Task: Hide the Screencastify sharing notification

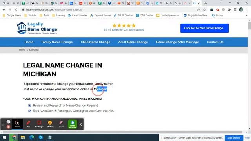Action: (247, 138)
